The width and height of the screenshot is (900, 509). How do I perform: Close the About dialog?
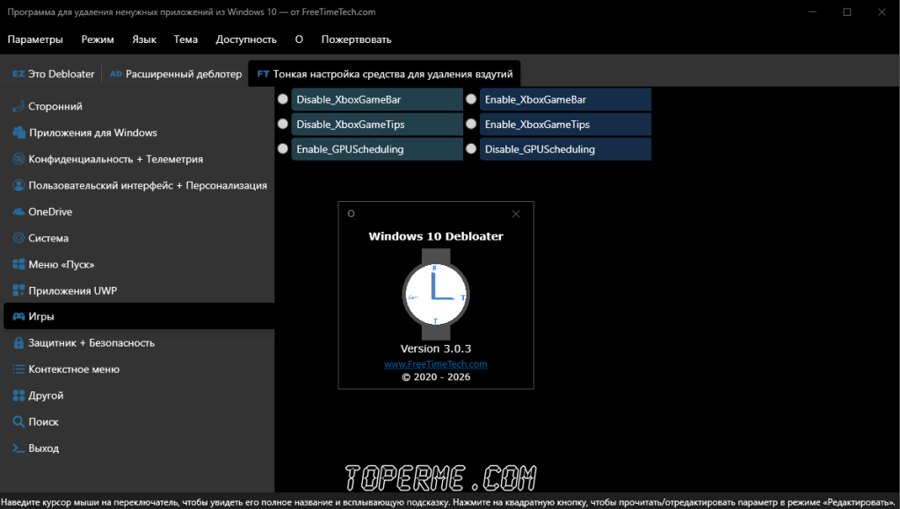516,214
